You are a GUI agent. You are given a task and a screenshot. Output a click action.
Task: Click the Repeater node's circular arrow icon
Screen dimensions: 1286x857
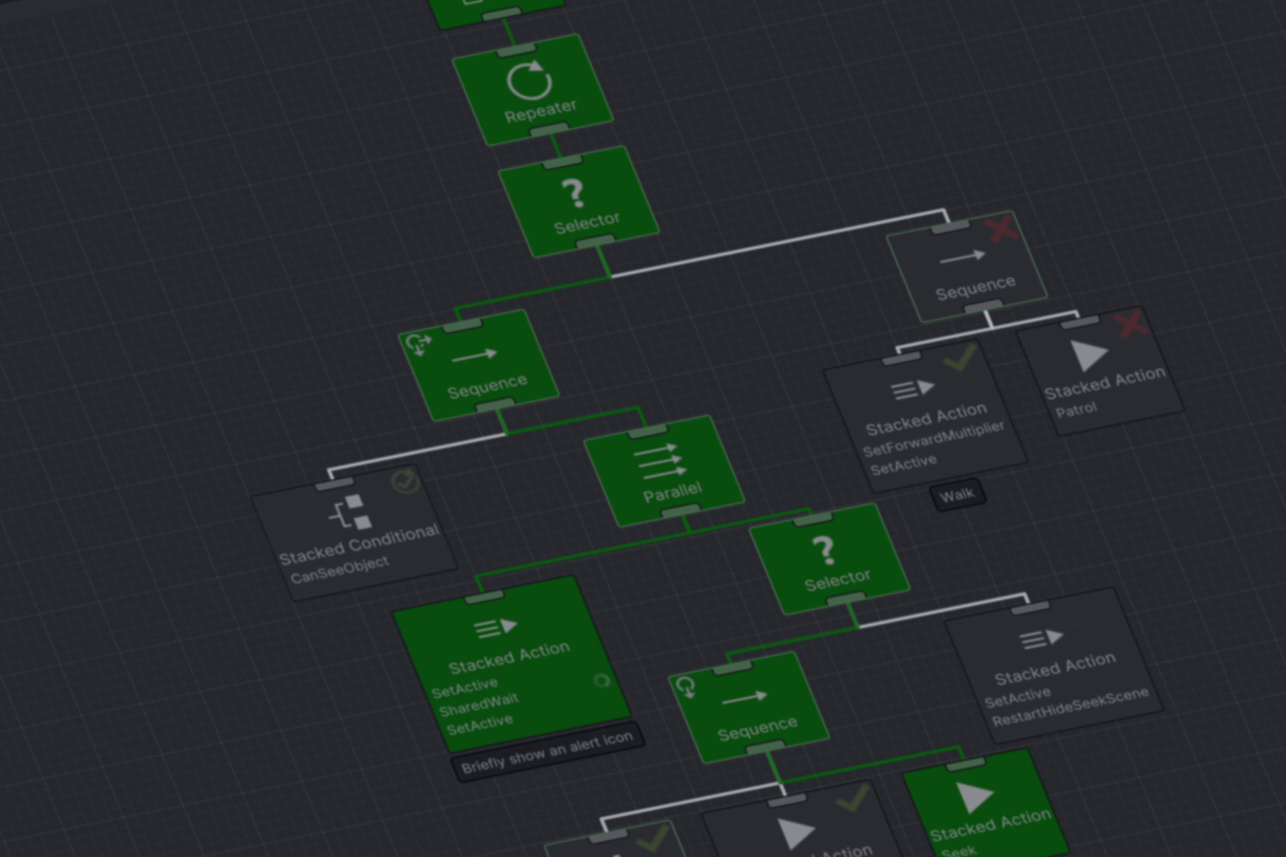tap(529, 80)
